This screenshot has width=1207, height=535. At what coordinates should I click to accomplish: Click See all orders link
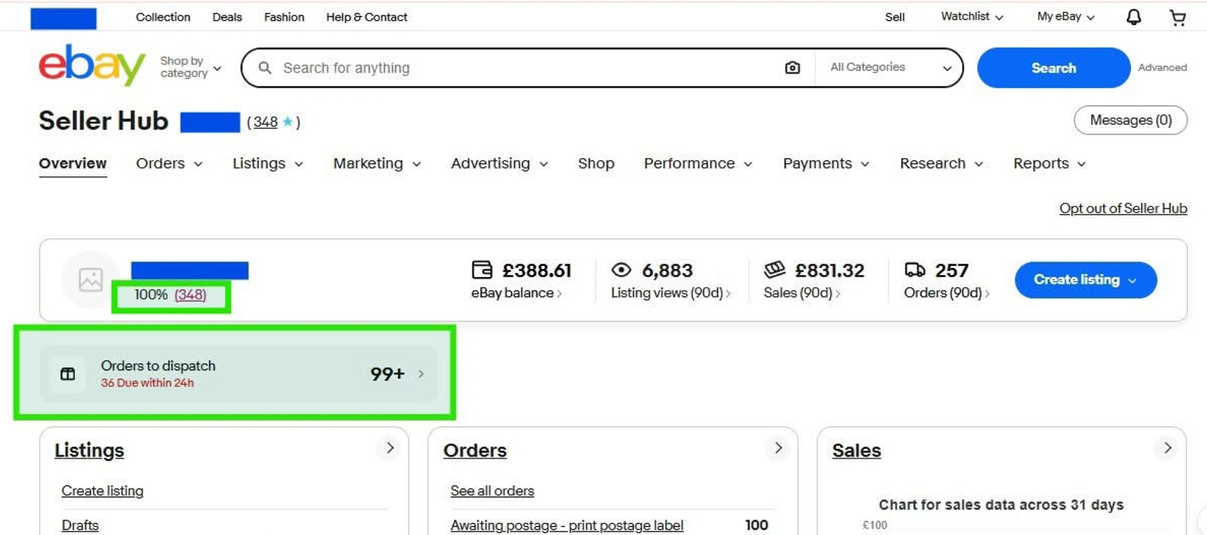click(x=492, y=491)
